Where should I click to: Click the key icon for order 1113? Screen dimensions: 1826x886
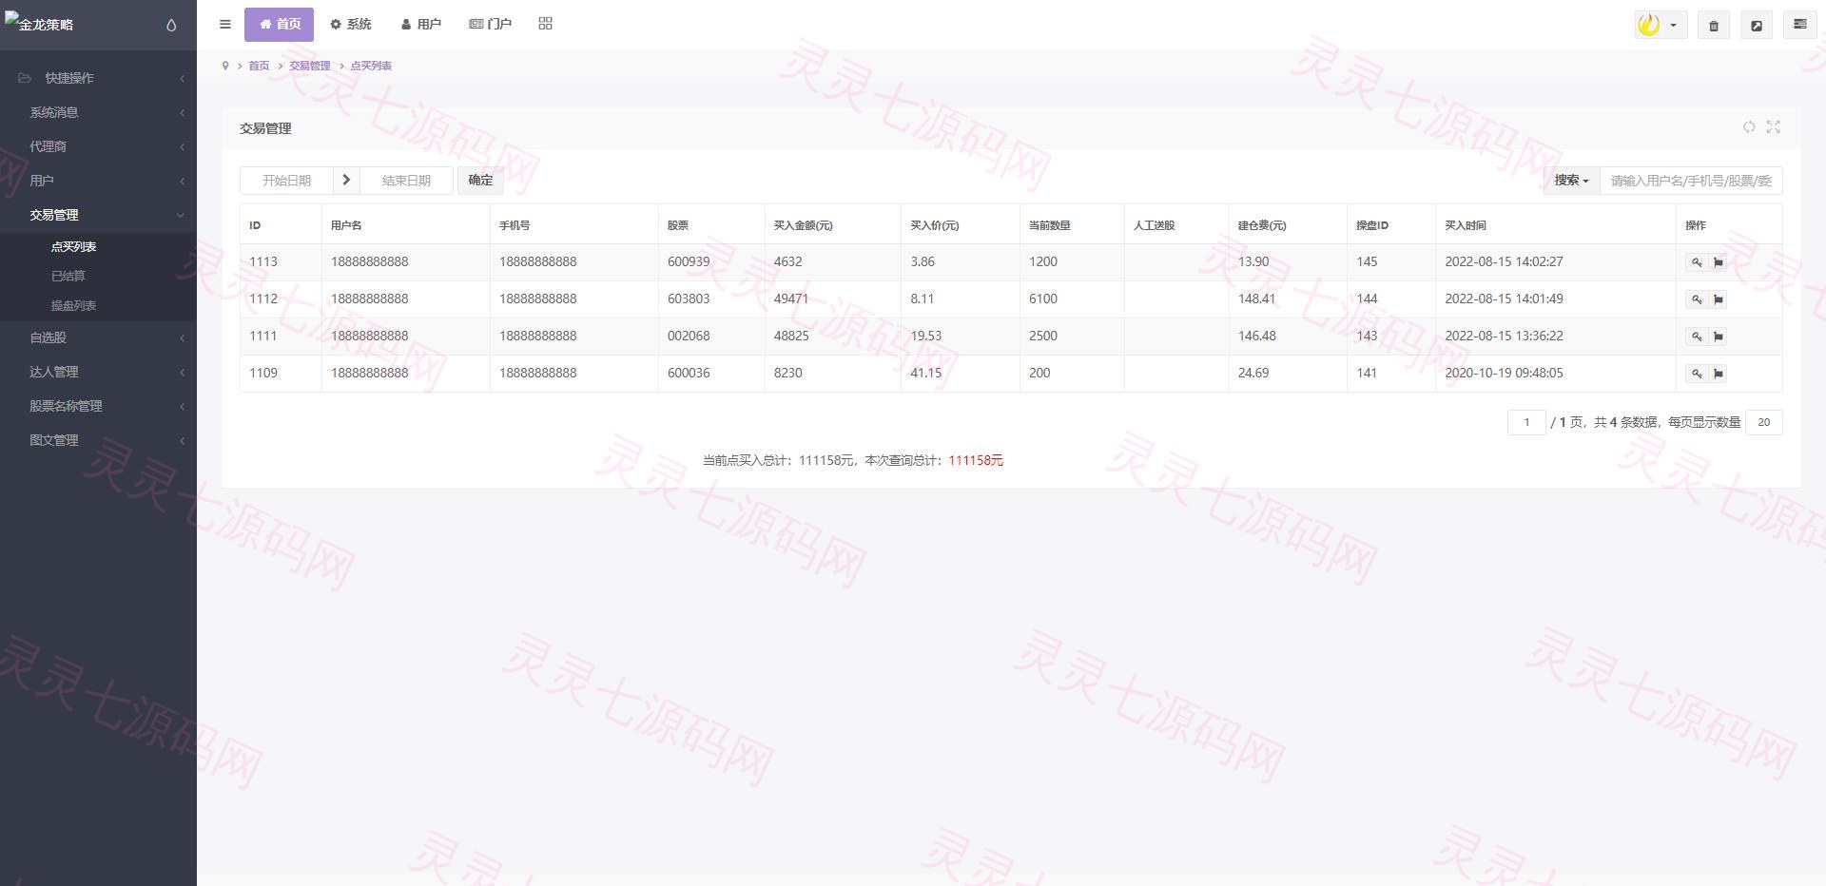(1697, 262)
